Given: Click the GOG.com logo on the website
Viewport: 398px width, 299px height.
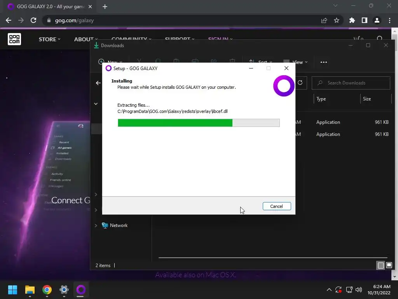Looking at the screenshot, I should click(14, 39).
